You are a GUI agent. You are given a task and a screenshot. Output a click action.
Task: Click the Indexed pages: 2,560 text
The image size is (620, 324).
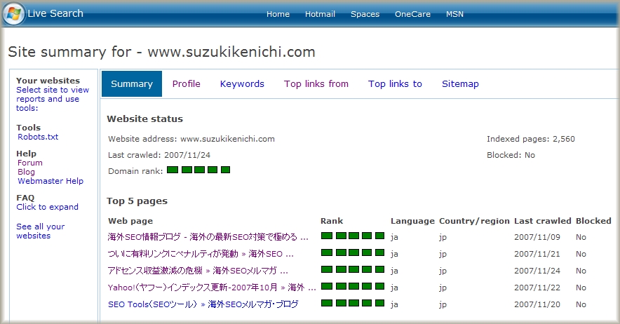click(x=531, y=139)
